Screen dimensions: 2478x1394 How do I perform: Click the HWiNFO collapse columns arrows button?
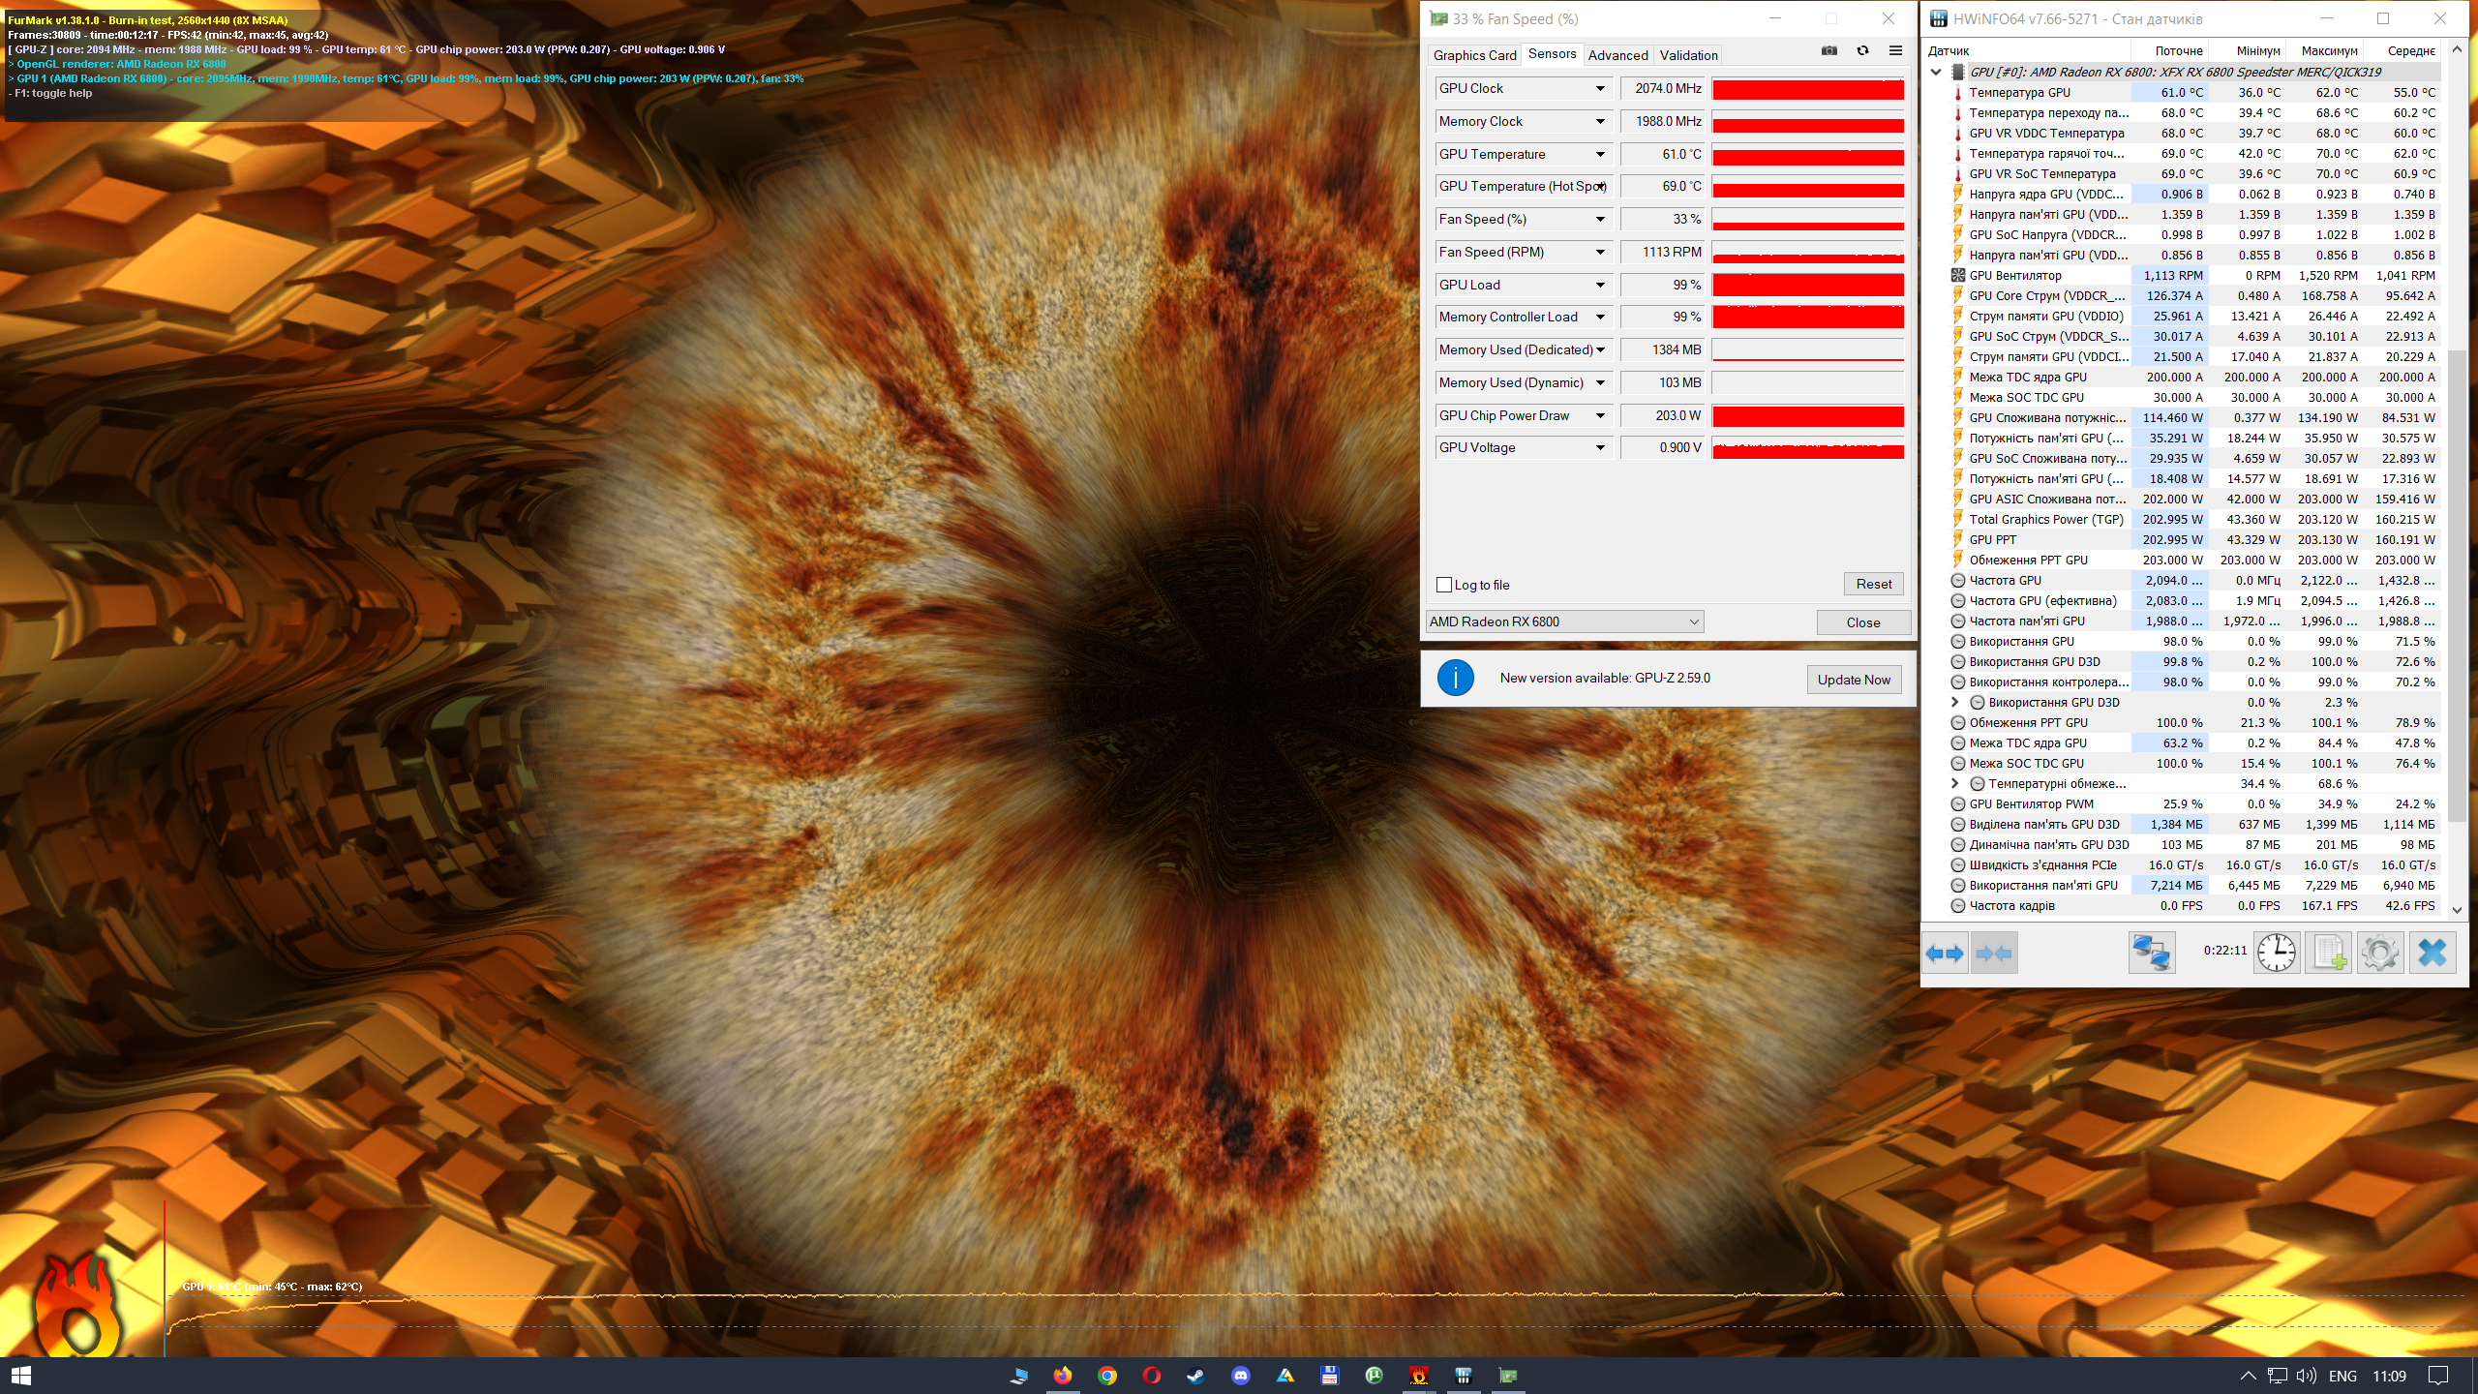pyautogui.click(x=1994, y=954)
